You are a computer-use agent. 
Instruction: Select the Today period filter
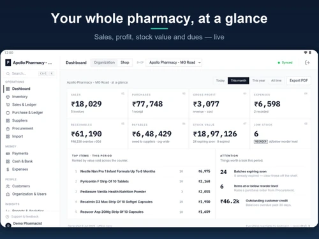(x=220, y=80)
